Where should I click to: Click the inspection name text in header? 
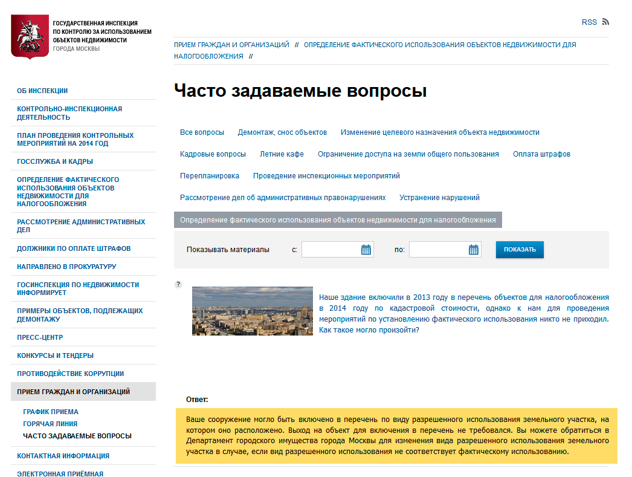102,36
